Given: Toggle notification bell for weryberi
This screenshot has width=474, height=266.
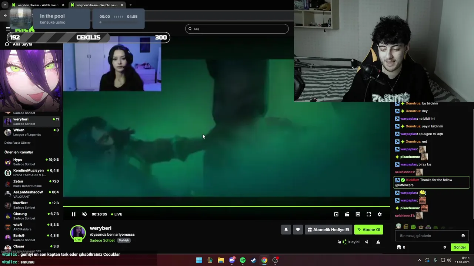Looking at the screenshot, I should [286, 229].
